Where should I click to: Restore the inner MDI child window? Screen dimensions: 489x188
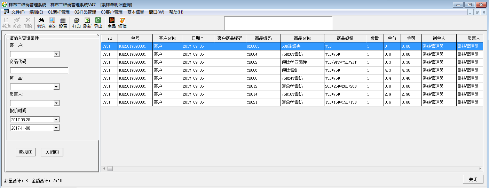pyautogui.click(x=477, y=12)
